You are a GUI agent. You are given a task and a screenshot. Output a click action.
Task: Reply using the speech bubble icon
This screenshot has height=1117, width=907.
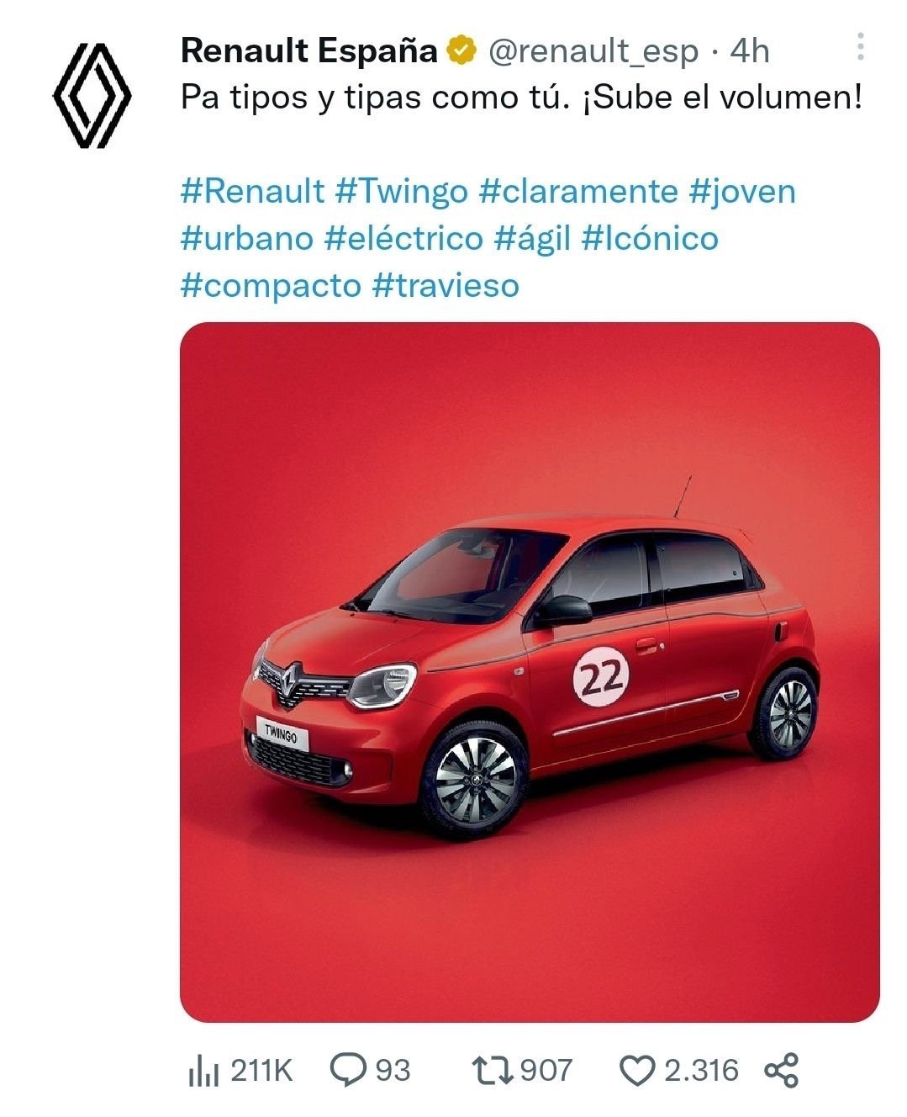tap(347, 1070)
